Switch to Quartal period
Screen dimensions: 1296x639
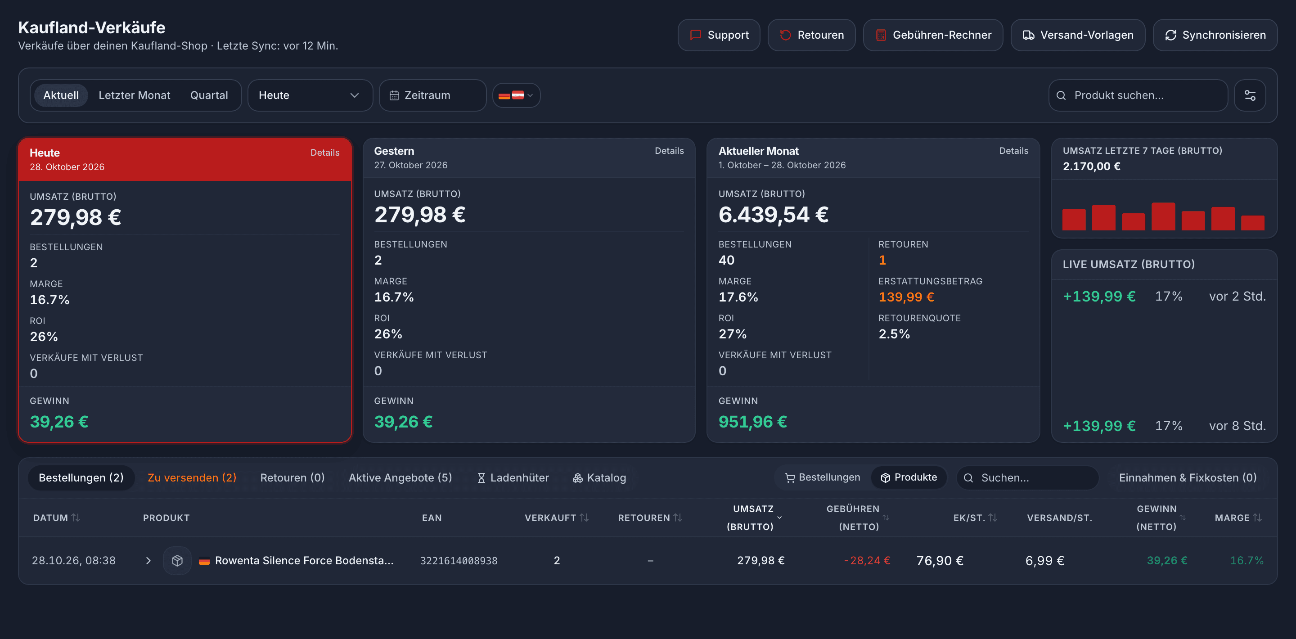(x=209, y=95)
